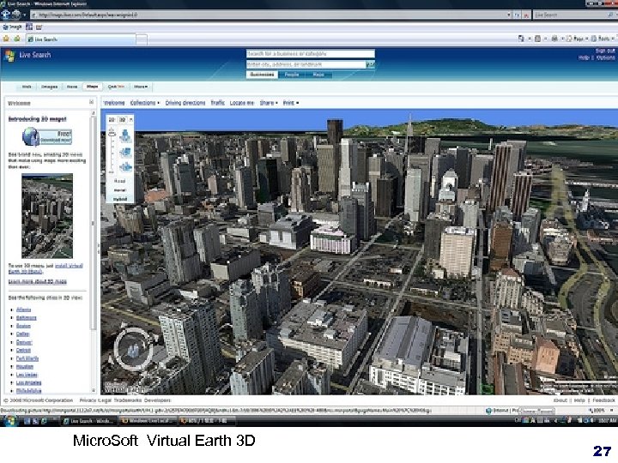Click the Traffic link
This screenshot has width=618, height=463.
[x=217, y=103]
